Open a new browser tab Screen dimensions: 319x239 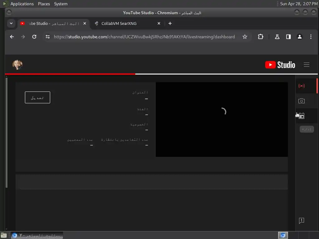(x=170, y=23)
